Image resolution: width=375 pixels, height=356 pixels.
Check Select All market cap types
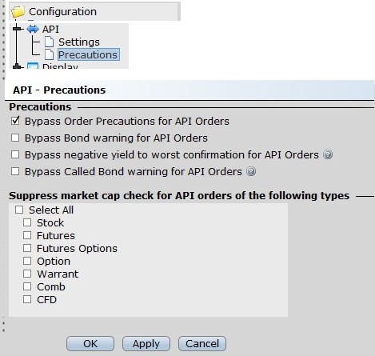click(19, 210)
